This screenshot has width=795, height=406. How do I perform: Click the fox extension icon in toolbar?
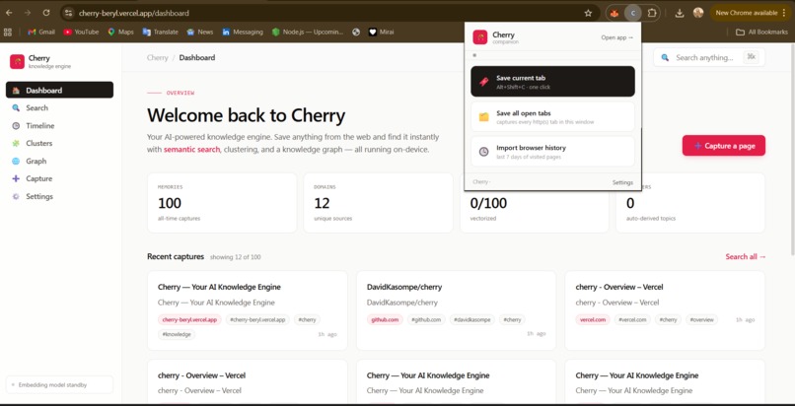coord(614,13)
